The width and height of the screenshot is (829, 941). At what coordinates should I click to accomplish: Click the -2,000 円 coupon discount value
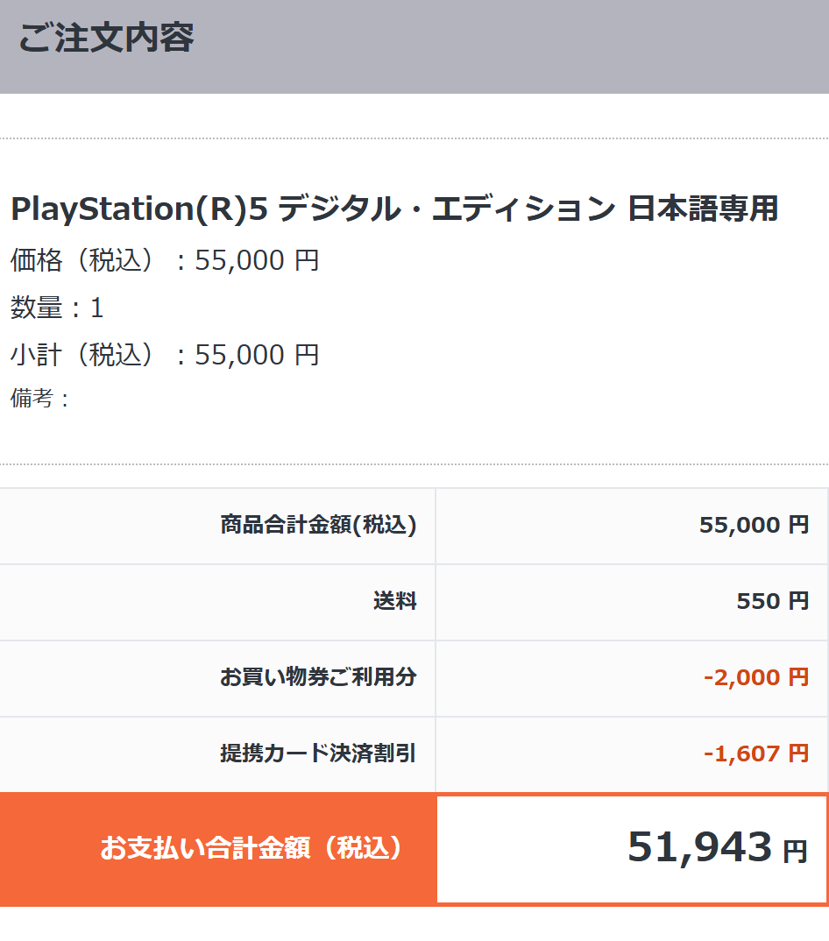coord(756,677)
